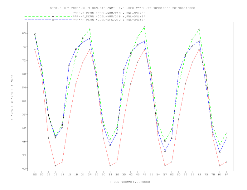Click the blue triangle data point at hour 15

pyautogui.click(x=69, y=65)
